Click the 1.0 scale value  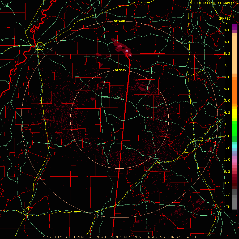pos(227,160)
